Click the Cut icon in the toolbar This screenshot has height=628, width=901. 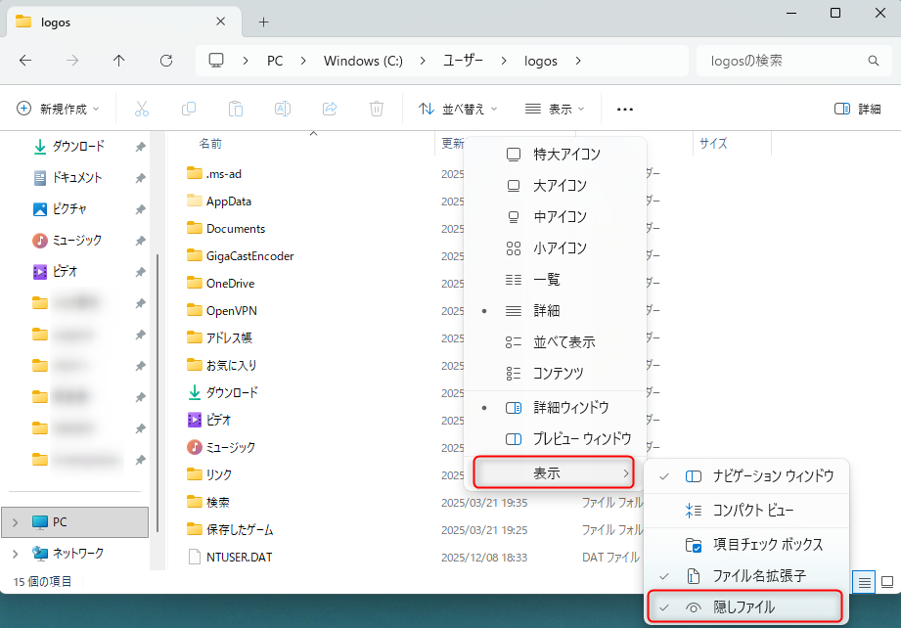142,109
